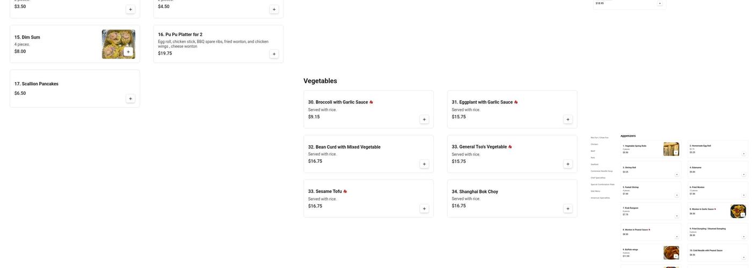Click plus button on the $3.50 item

(131, 9)
